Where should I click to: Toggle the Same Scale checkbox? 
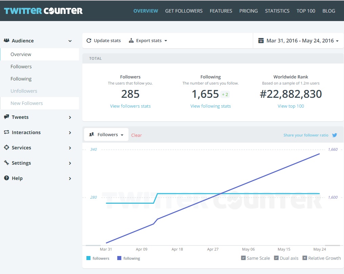[243, 258]
